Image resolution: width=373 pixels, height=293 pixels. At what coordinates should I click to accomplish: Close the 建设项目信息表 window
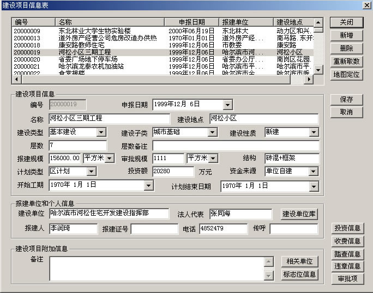click(366, 5)
